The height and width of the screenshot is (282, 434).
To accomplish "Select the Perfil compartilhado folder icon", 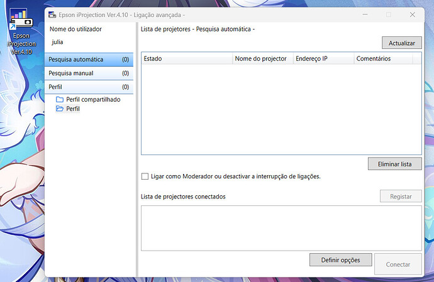I will pyautogui.click(x=60, y=99).
